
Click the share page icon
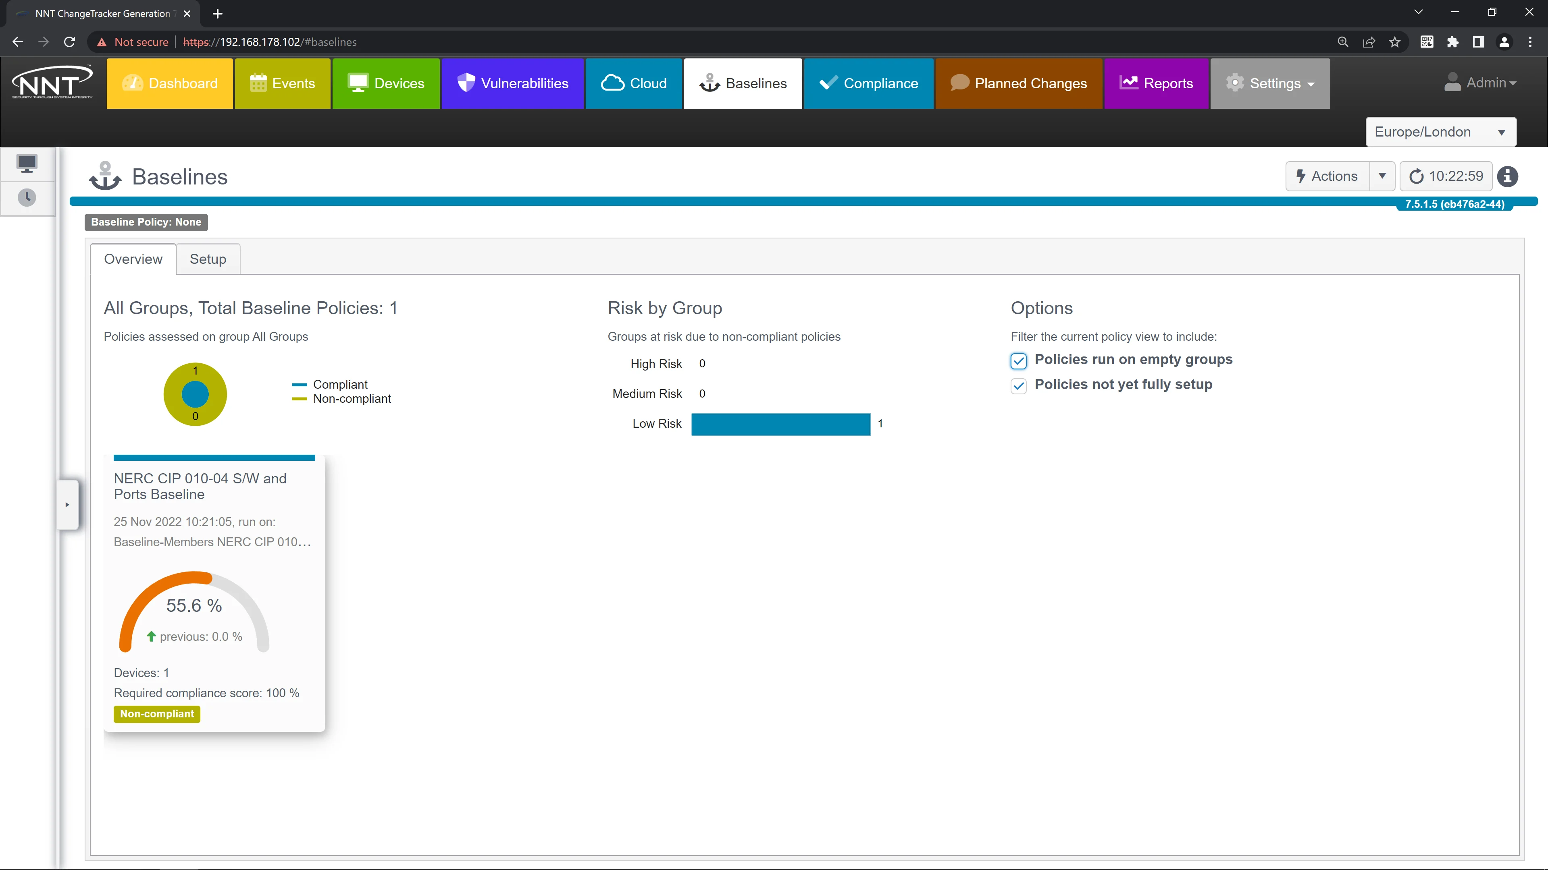(x=1369, y=42)
